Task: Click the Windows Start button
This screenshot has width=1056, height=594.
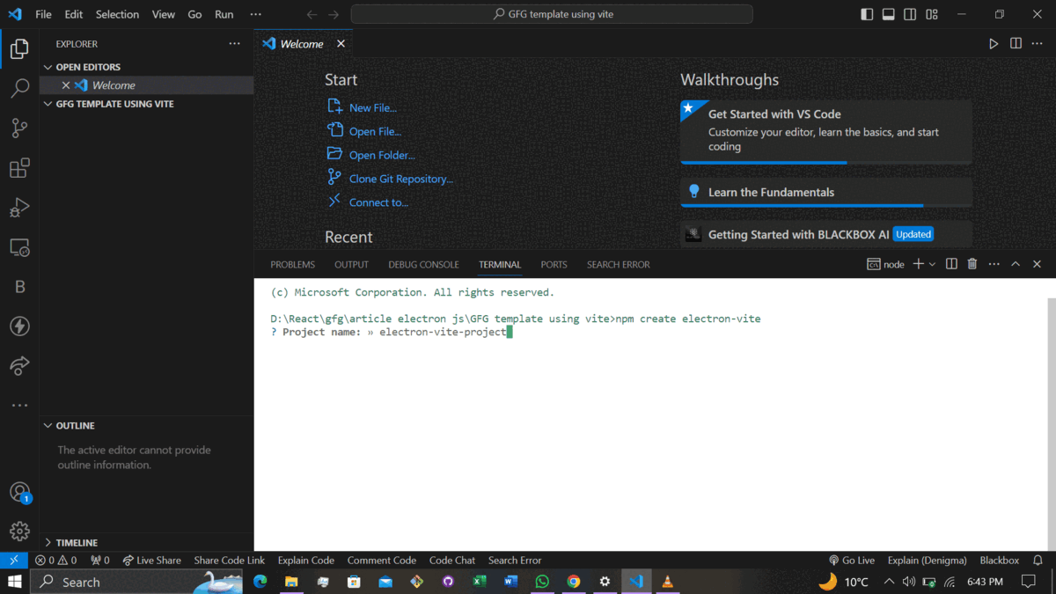Action: pos(14,582)
